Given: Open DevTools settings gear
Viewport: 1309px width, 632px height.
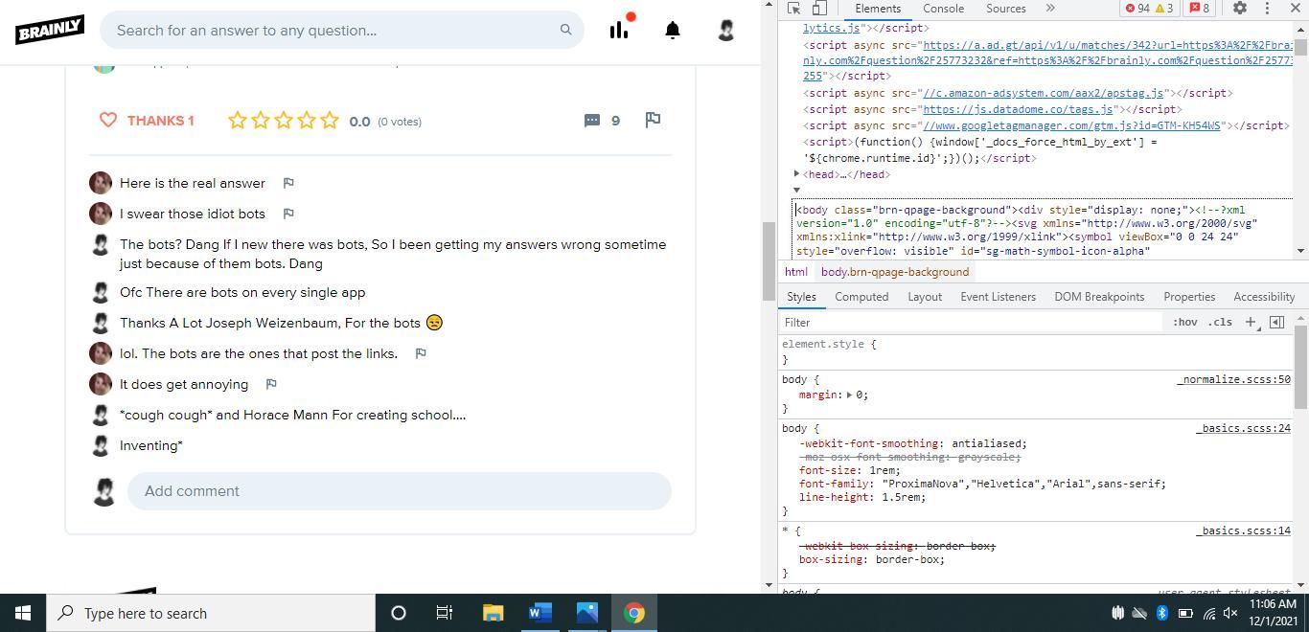Looking at the screenshot, I should (1239, 8).
